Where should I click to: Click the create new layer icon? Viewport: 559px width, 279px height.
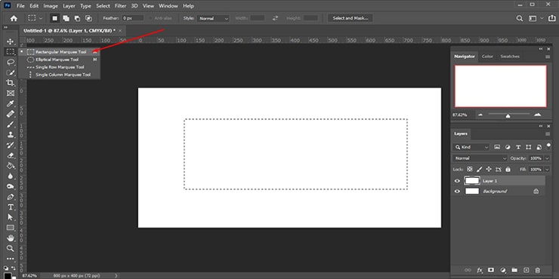tap(527, 271)
